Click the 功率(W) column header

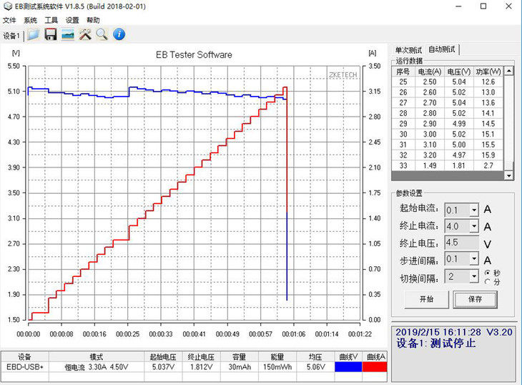pos(488,72)
